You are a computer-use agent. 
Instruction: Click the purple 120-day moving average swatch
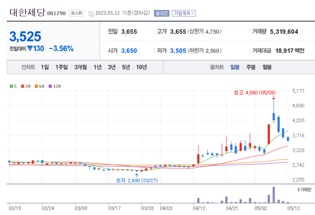pos(50,86)
